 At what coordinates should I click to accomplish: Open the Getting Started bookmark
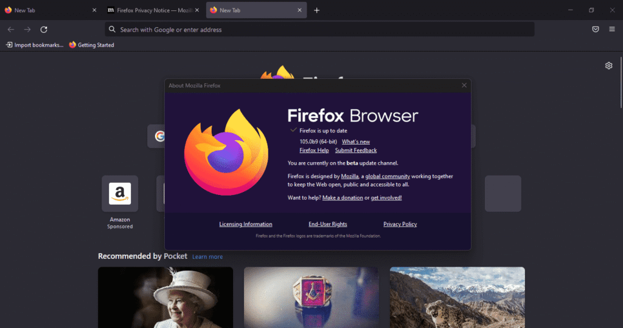[x=91, y=45]
